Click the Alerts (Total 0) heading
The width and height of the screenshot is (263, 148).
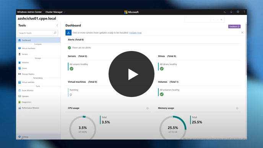pos(76,40)
